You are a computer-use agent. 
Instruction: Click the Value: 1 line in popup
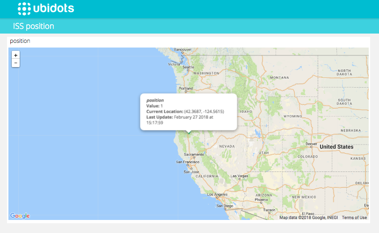[154, 106]
